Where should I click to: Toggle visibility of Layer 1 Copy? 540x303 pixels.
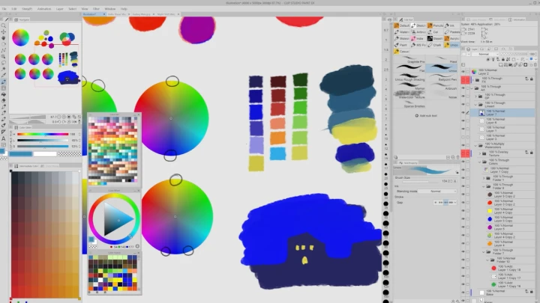pos(463,170)
